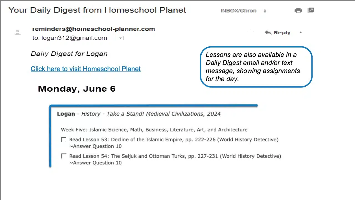Tick the Lesson 54 Seljuk and Ottoman Turks checkbox
Image resolution: width=355 pixels, height=200 pixels.
click(x=64, y=156)
